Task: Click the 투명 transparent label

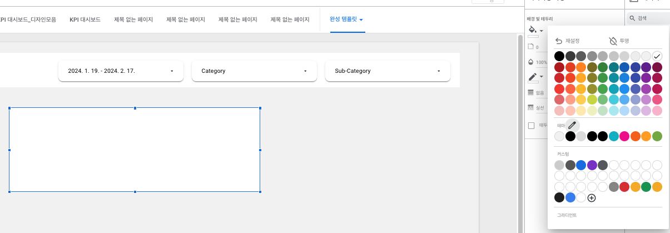Action: (624, 41)
